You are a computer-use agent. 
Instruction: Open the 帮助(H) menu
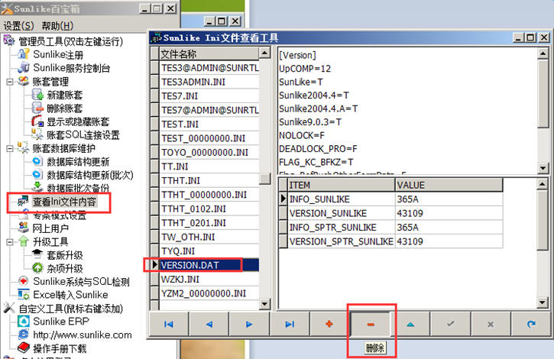(57, 25)
